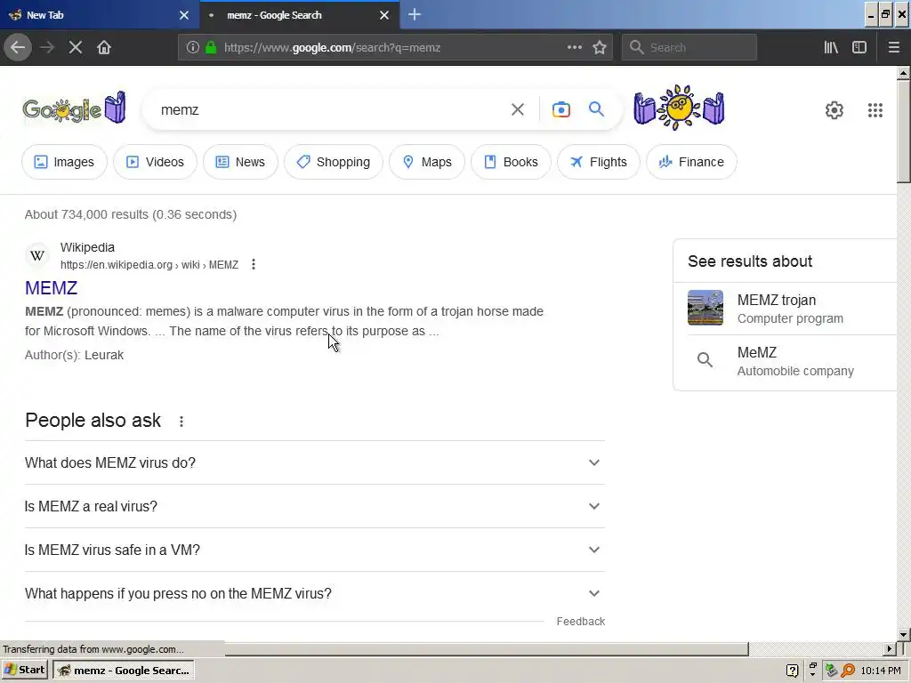
Task: Submit search with the blue magnifier icon
Action: 596,109
